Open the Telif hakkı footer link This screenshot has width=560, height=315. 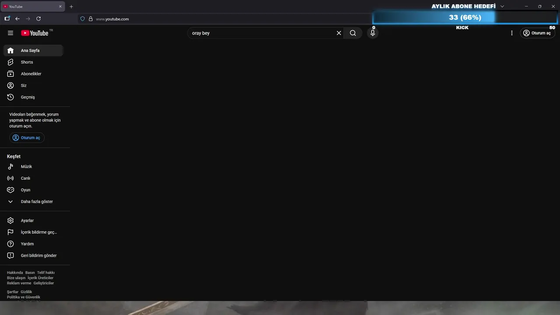click(46, 273)
